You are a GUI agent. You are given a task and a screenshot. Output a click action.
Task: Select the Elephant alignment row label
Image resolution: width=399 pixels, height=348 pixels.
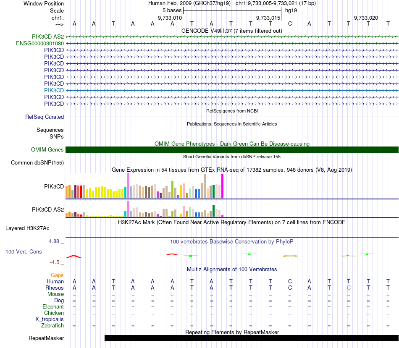53,306
